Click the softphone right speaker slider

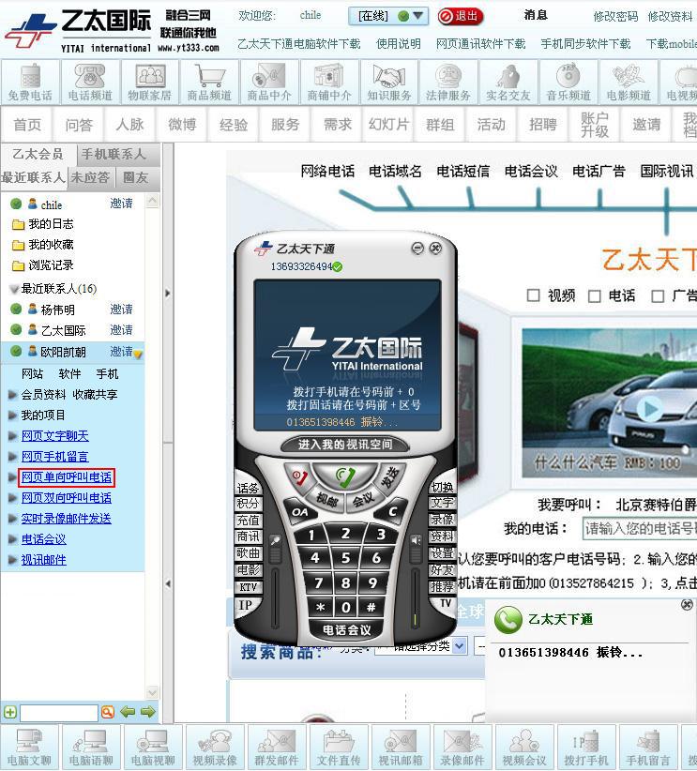pyautogui.click(x=416, y=597)
